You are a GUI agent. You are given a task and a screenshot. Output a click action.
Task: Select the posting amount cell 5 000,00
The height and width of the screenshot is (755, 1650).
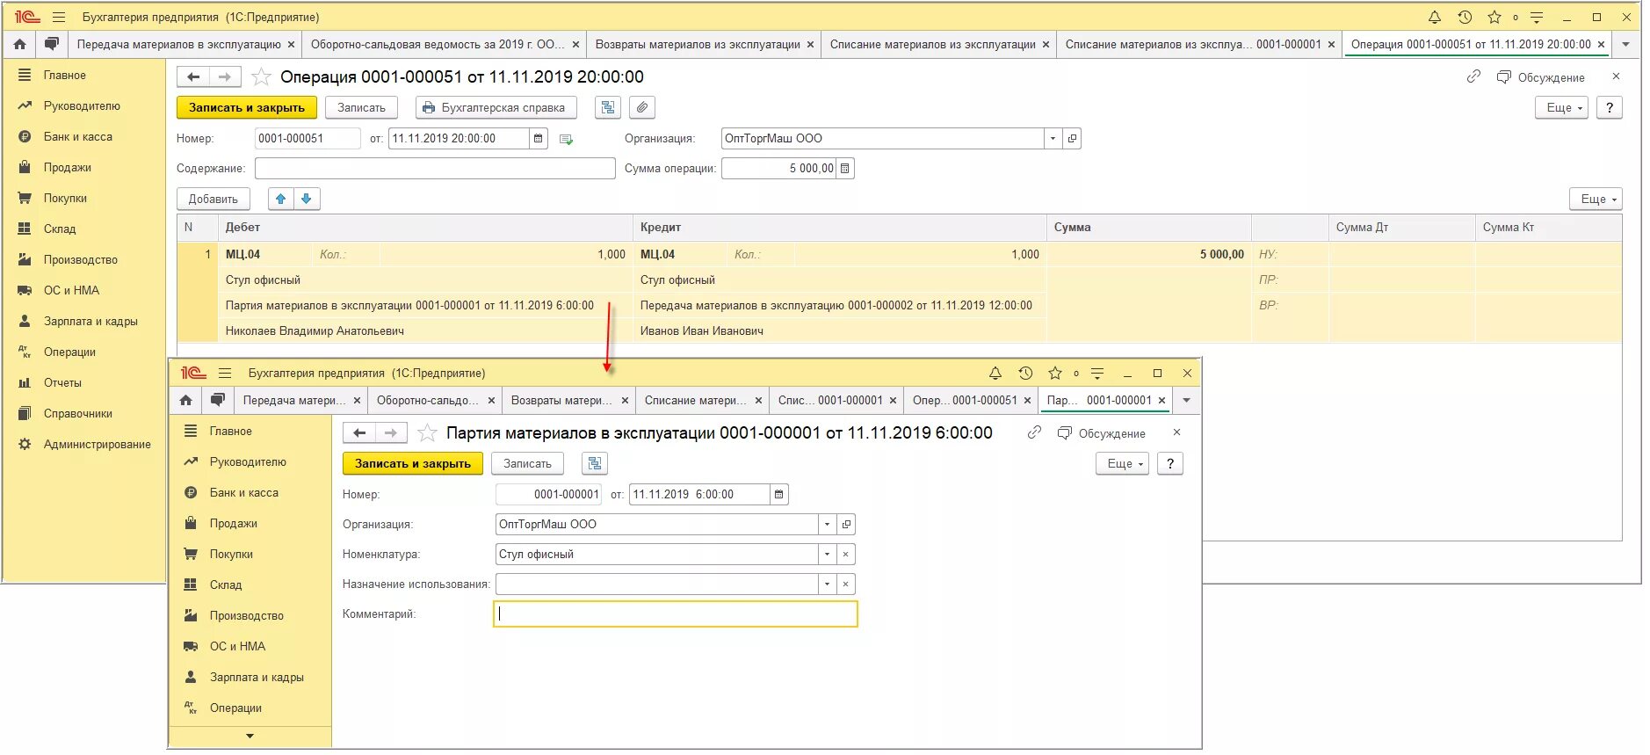click(x=1147, y=254)
